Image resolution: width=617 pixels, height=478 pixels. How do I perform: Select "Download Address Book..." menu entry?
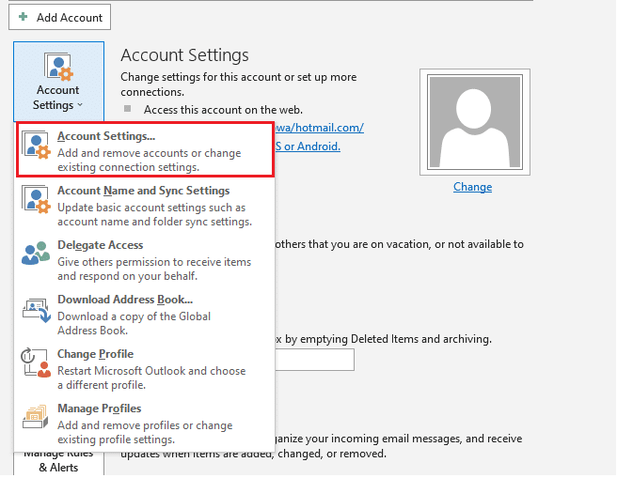[x=125, y=300]
